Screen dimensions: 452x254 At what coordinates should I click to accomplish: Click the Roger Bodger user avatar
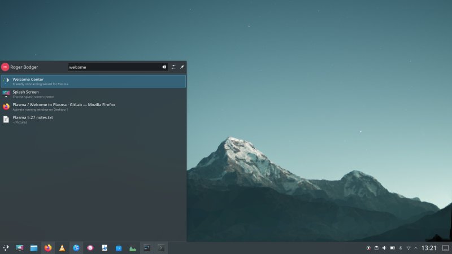5,67
